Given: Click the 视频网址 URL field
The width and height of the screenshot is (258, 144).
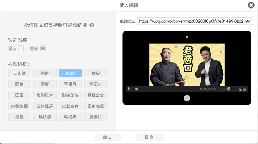Looking at the screenshot, I should click(195, 21).
